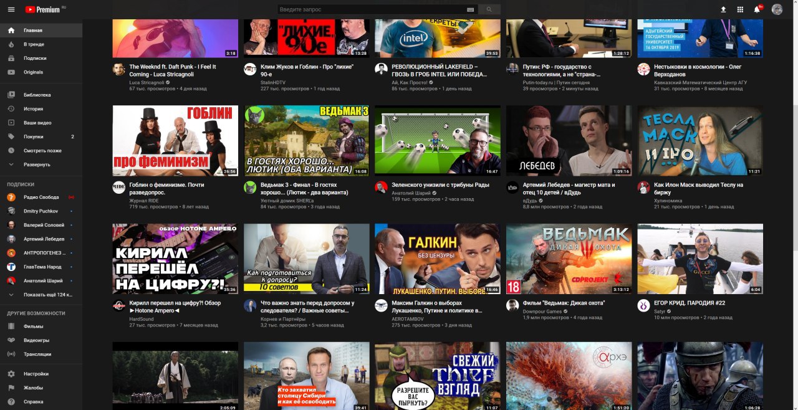Image resolution: width=798 pixels, height=410 pixels.
Task: Open the hamburger guide menu
Action: 11,9
